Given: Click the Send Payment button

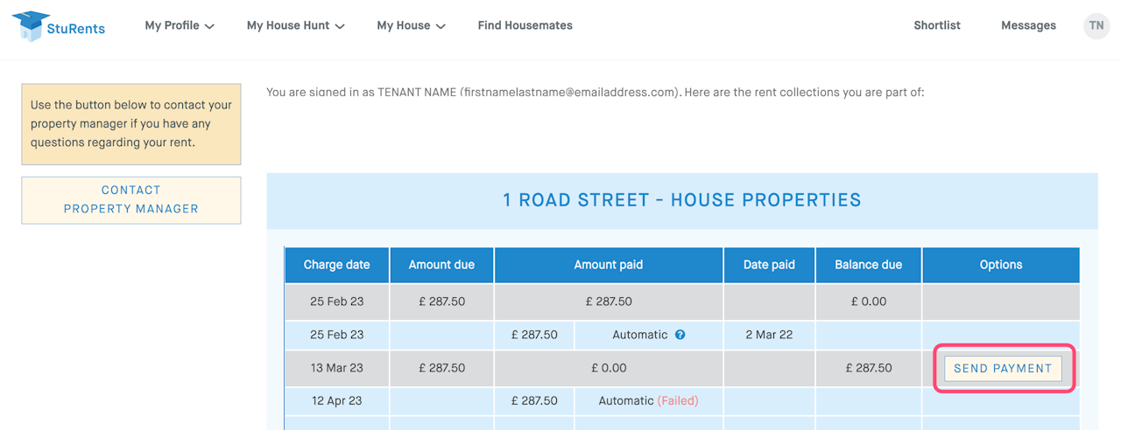Looking at the screenshot, I should pos(1003,369).
